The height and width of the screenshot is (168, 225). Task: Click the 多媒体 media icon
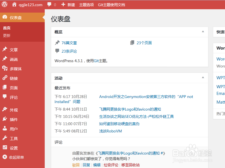pyautogui.click(x=5, y=68)
